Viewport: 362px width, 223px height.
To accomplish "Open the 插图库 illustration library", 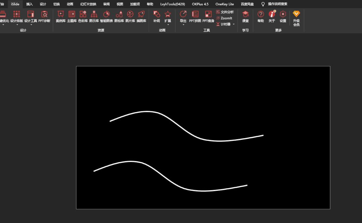I will (x=141, y=16).
